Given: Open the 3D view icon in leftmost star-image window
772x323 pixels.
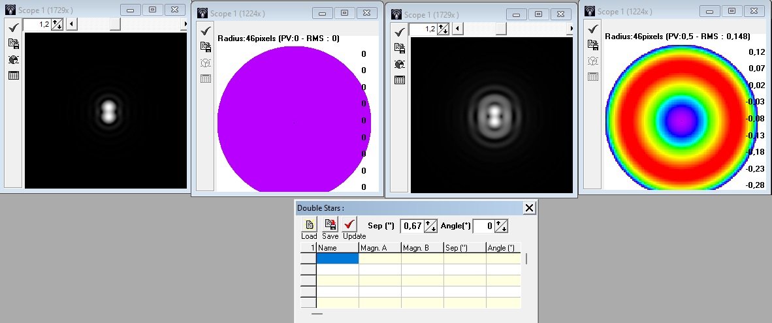Looking at the screenshot, I should click(13, 59).
